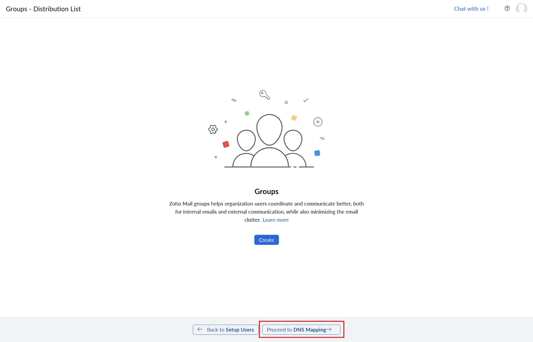Proceed to DNS Mapping
The image size is (533, 342).
(x=301, y=330)
